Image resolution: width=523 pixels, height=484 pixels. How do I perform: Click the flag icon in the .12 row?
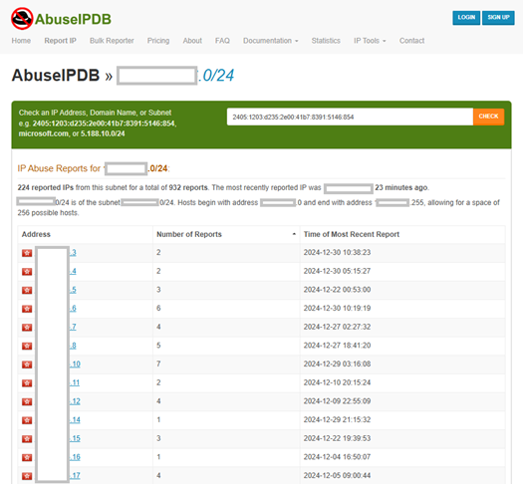click(x=27, y=401)
